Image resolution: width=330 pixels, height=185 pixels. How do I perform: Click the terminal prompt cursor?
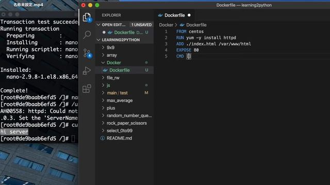coord(73,139)
